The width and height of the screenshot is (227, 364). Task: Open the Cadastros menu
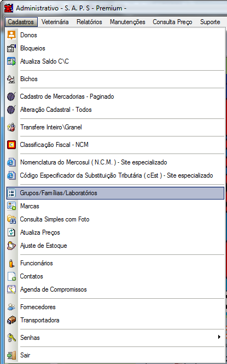click(x=21, y=22)
